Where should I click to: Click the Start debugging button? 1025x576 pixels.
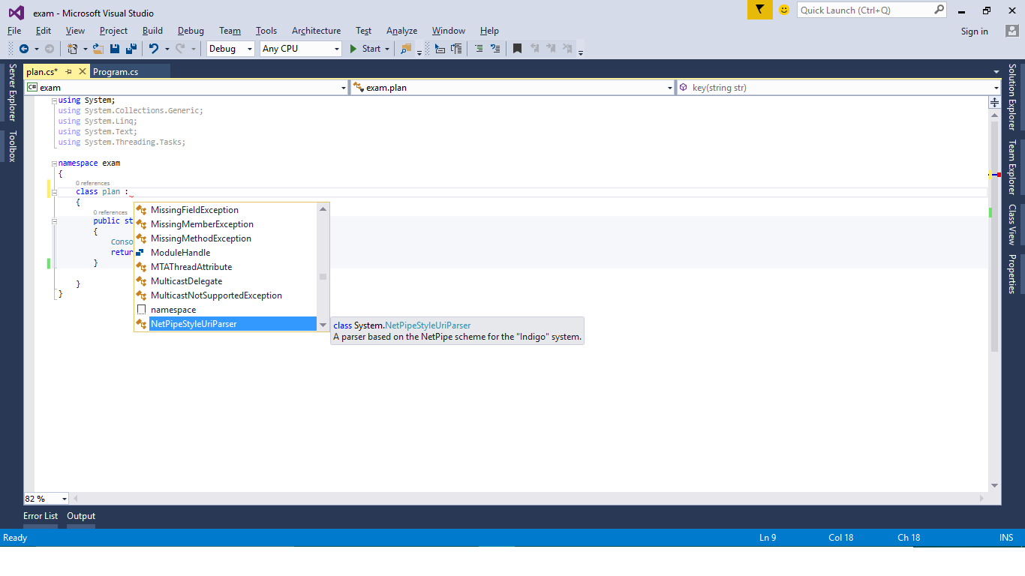tap(365, 49)
